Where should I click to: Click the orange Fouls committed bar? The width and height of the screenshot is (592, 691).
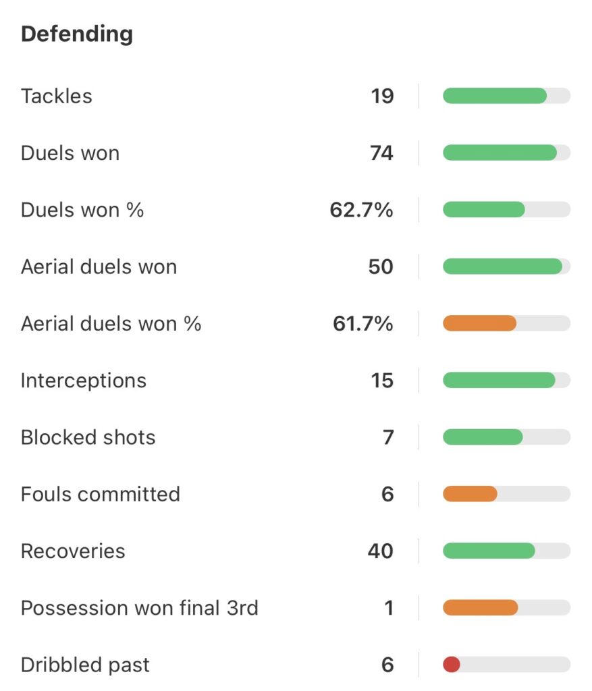click(470, 494)
